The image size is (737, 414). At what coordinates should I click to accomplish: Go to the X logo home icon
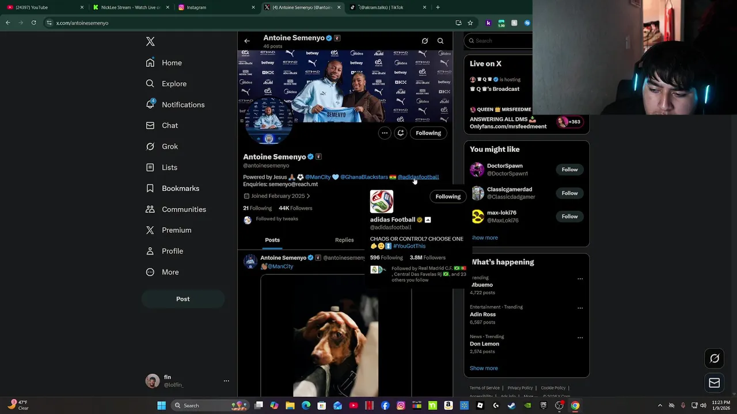[x=150, y=41]
